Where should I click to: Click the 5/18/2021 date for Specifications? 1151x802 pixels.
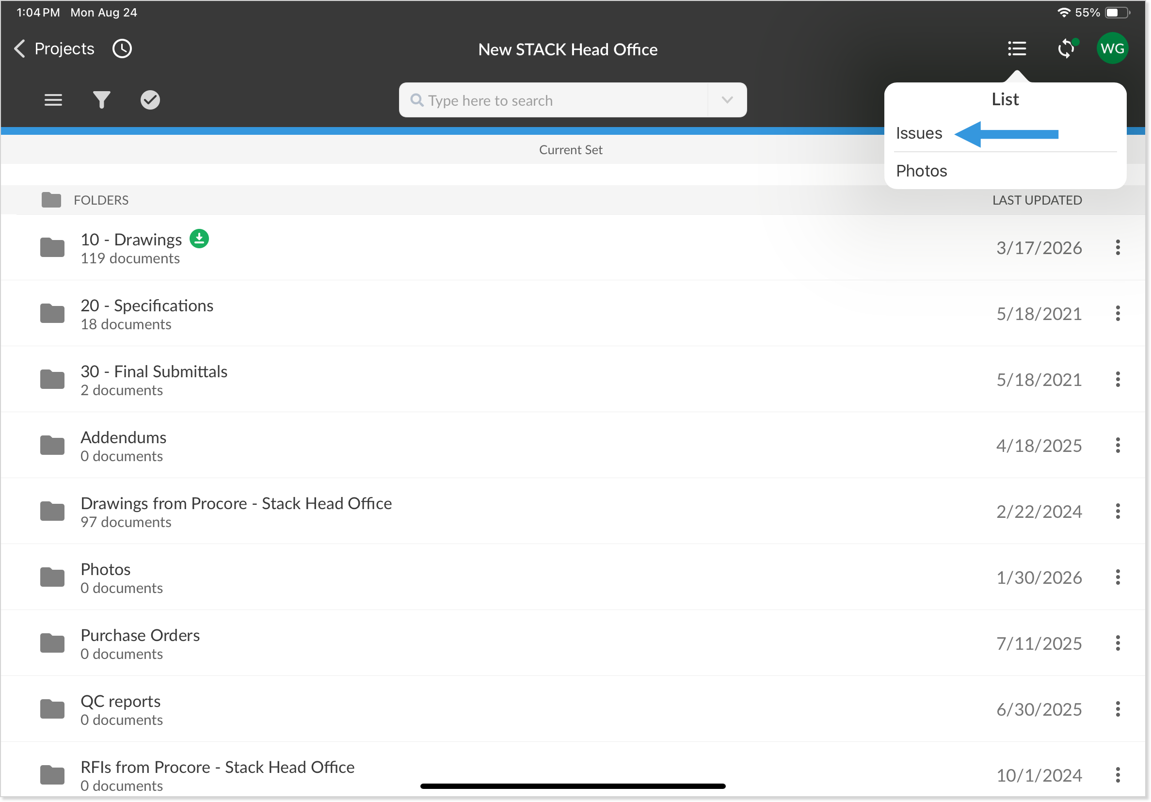point(1039,314)
